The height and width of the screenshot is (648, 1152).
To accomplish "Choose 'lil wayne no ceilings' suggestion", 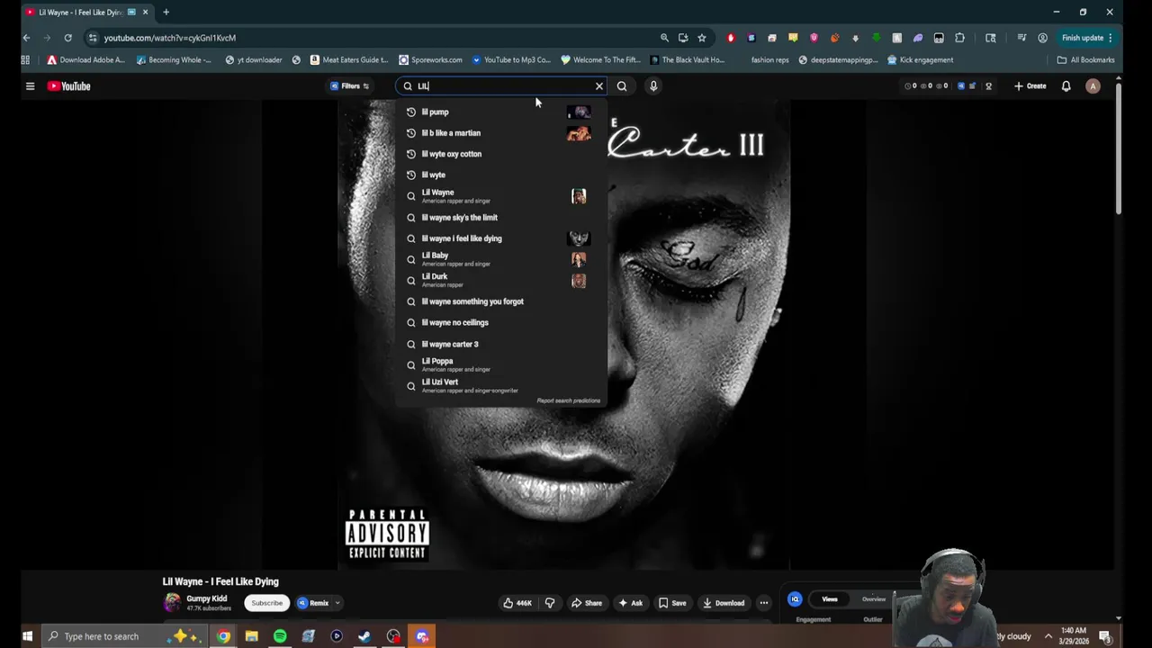I will (500, 322).
